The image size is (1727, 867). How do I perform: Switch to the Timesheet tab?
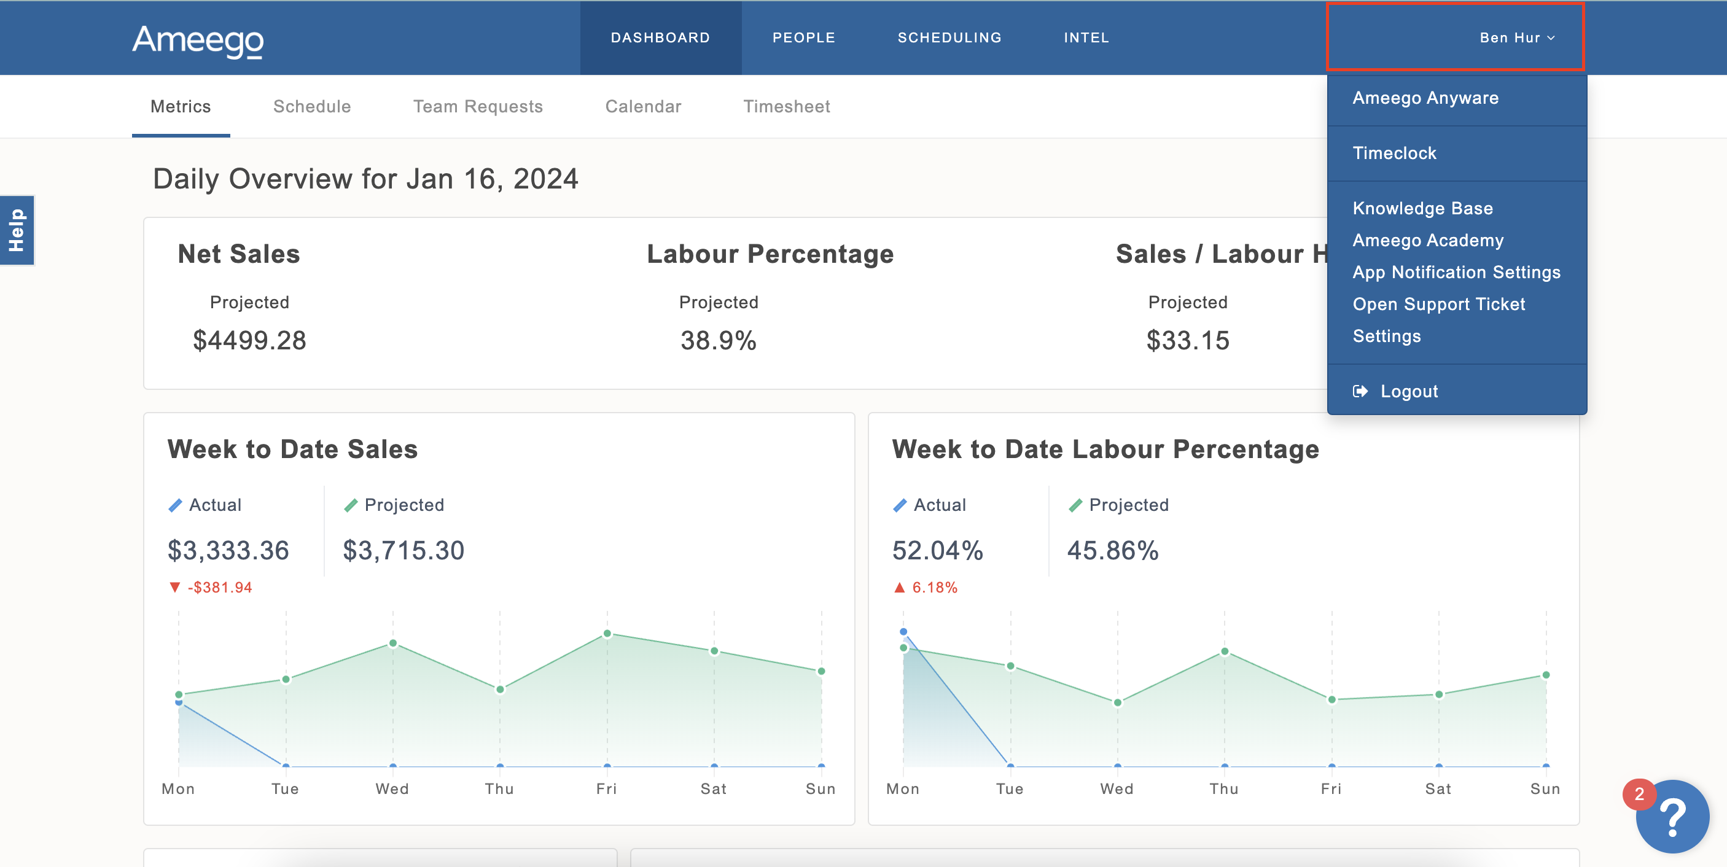tap(786, 106)
